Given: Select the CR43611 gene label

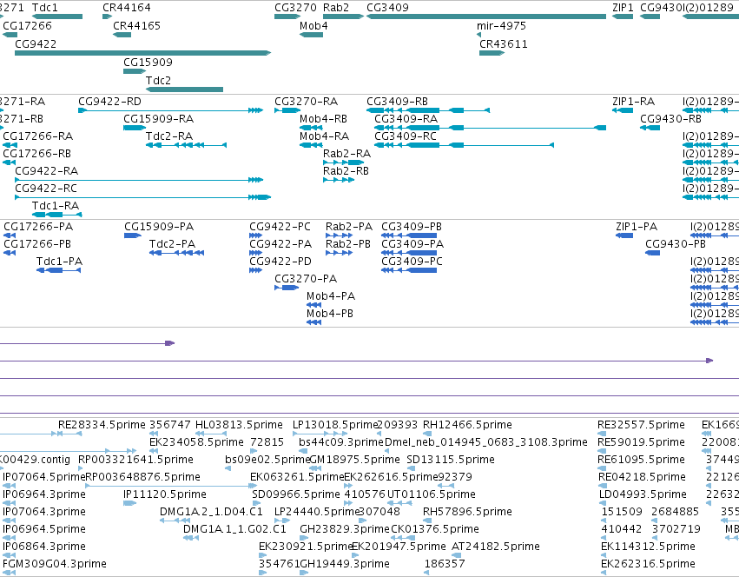Looking at the screenshot, I should pyautogui.click(x=504, y=44).
